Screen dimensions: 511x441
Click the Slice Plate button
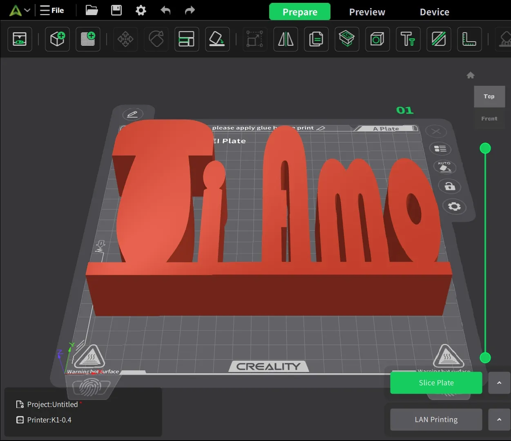(x=436, y=383)
